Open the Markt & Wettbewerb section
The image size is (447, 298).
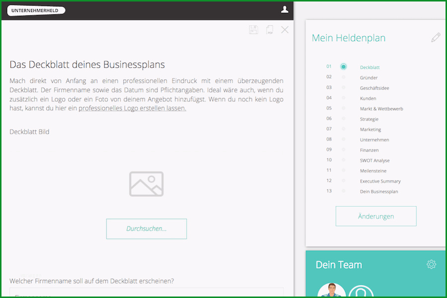pyautogui.click(x=381, y=109)
